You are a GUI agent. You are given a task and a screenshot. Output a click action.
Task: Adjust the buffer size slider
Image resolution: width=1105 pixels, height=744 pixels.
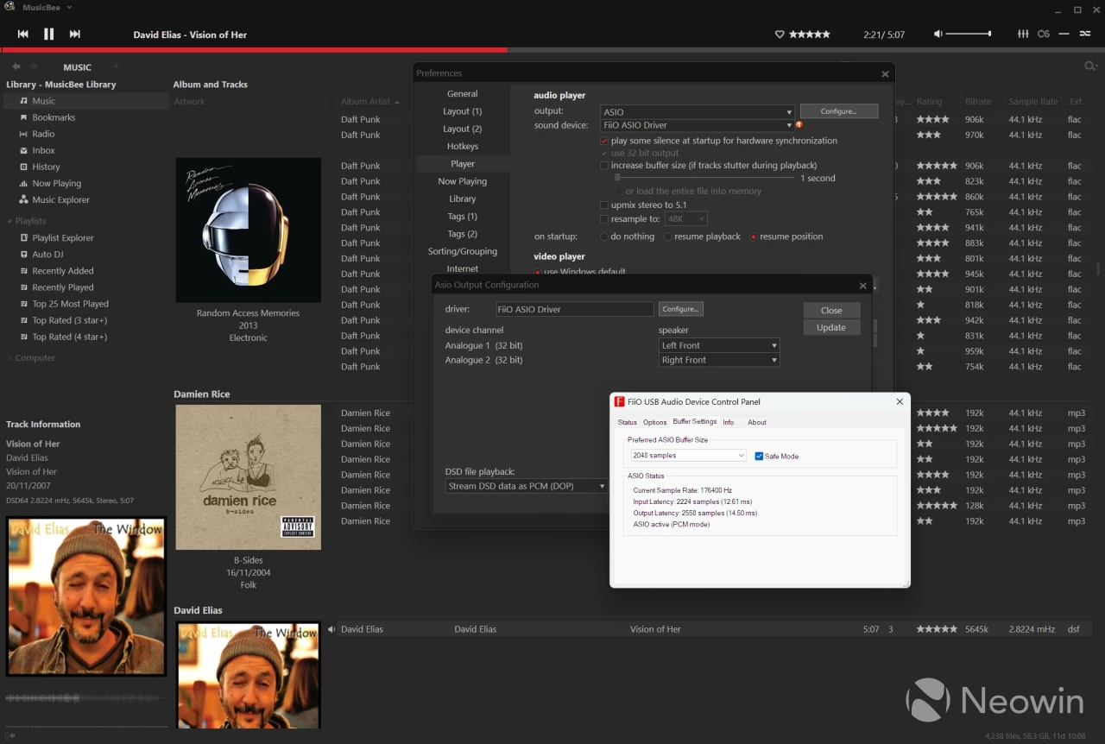tap(704, 178)
